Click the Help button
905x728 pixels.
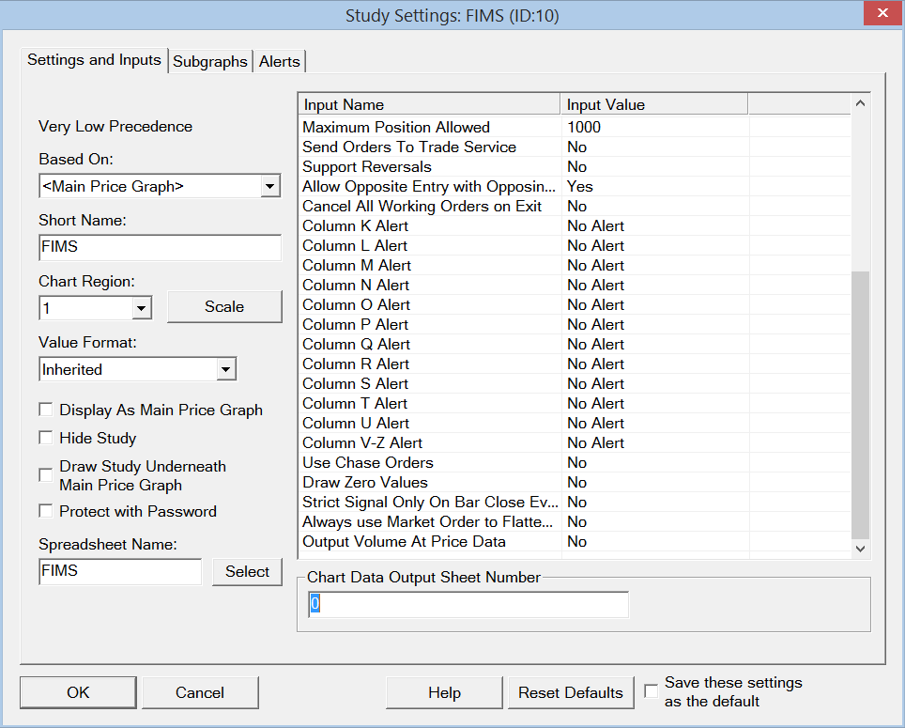[x=444, y=692]
